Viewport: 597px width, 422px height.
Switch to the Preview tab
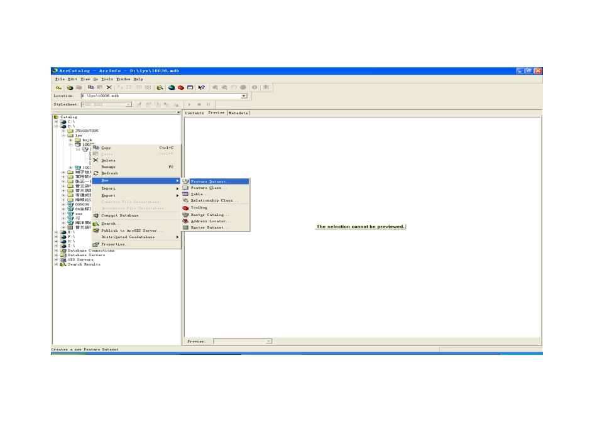tap(216, 112)
